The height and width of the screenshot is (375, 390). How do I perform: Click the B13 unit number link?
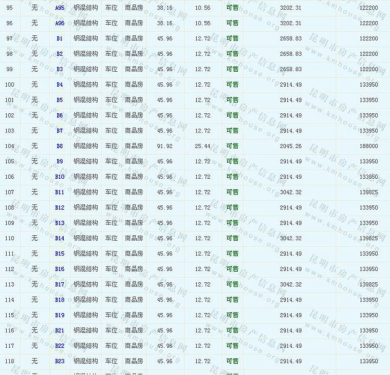coord(59,223)
